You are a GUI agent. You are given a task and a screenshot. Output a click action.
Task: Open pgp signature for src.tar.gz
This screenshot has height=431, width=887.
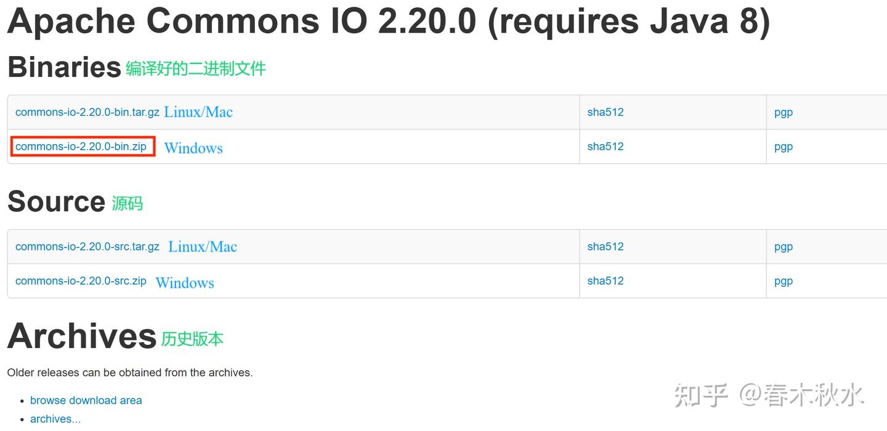[x=782, y=246]
